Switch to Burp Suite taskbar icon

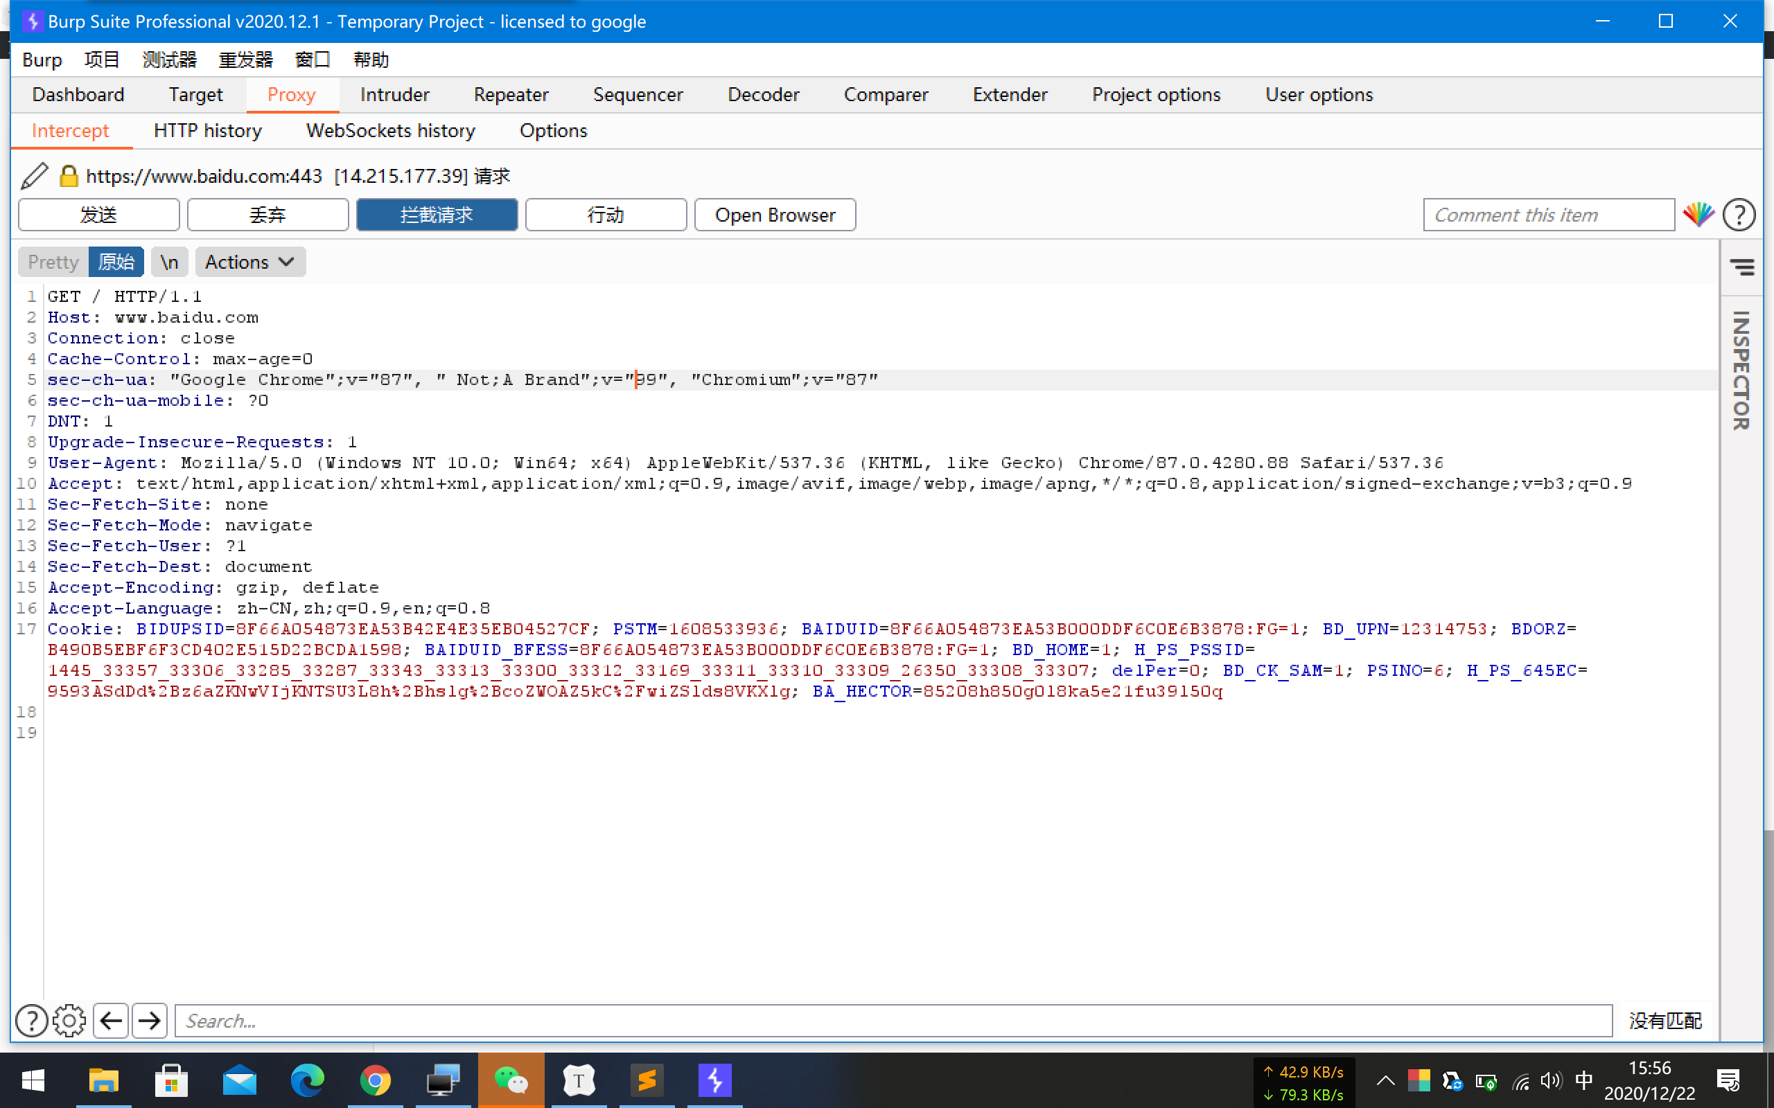click(714, 1080)
